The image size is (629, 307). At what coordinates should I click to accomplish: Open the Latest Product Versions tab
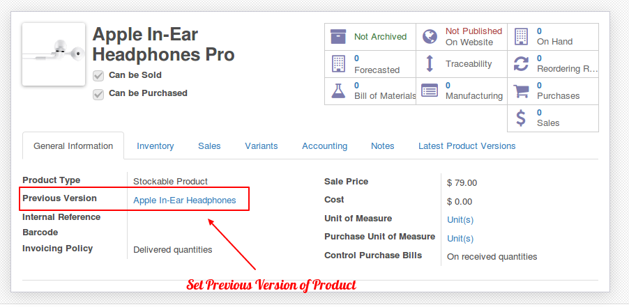click(x=467, y=146)
